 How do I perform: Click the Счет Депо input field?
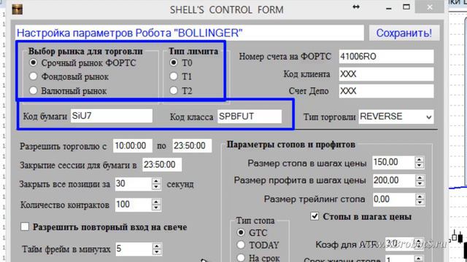386,91
